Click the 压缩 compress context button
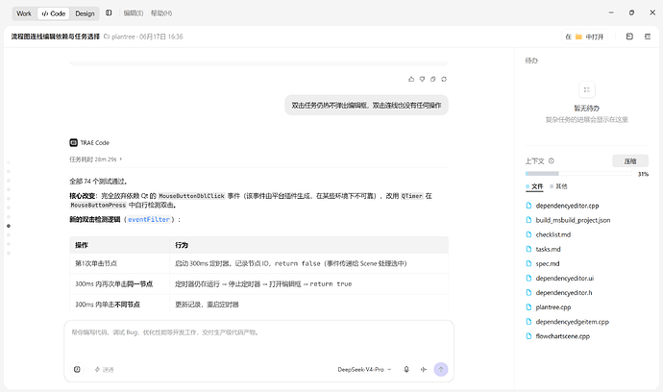 pos(630,161)
